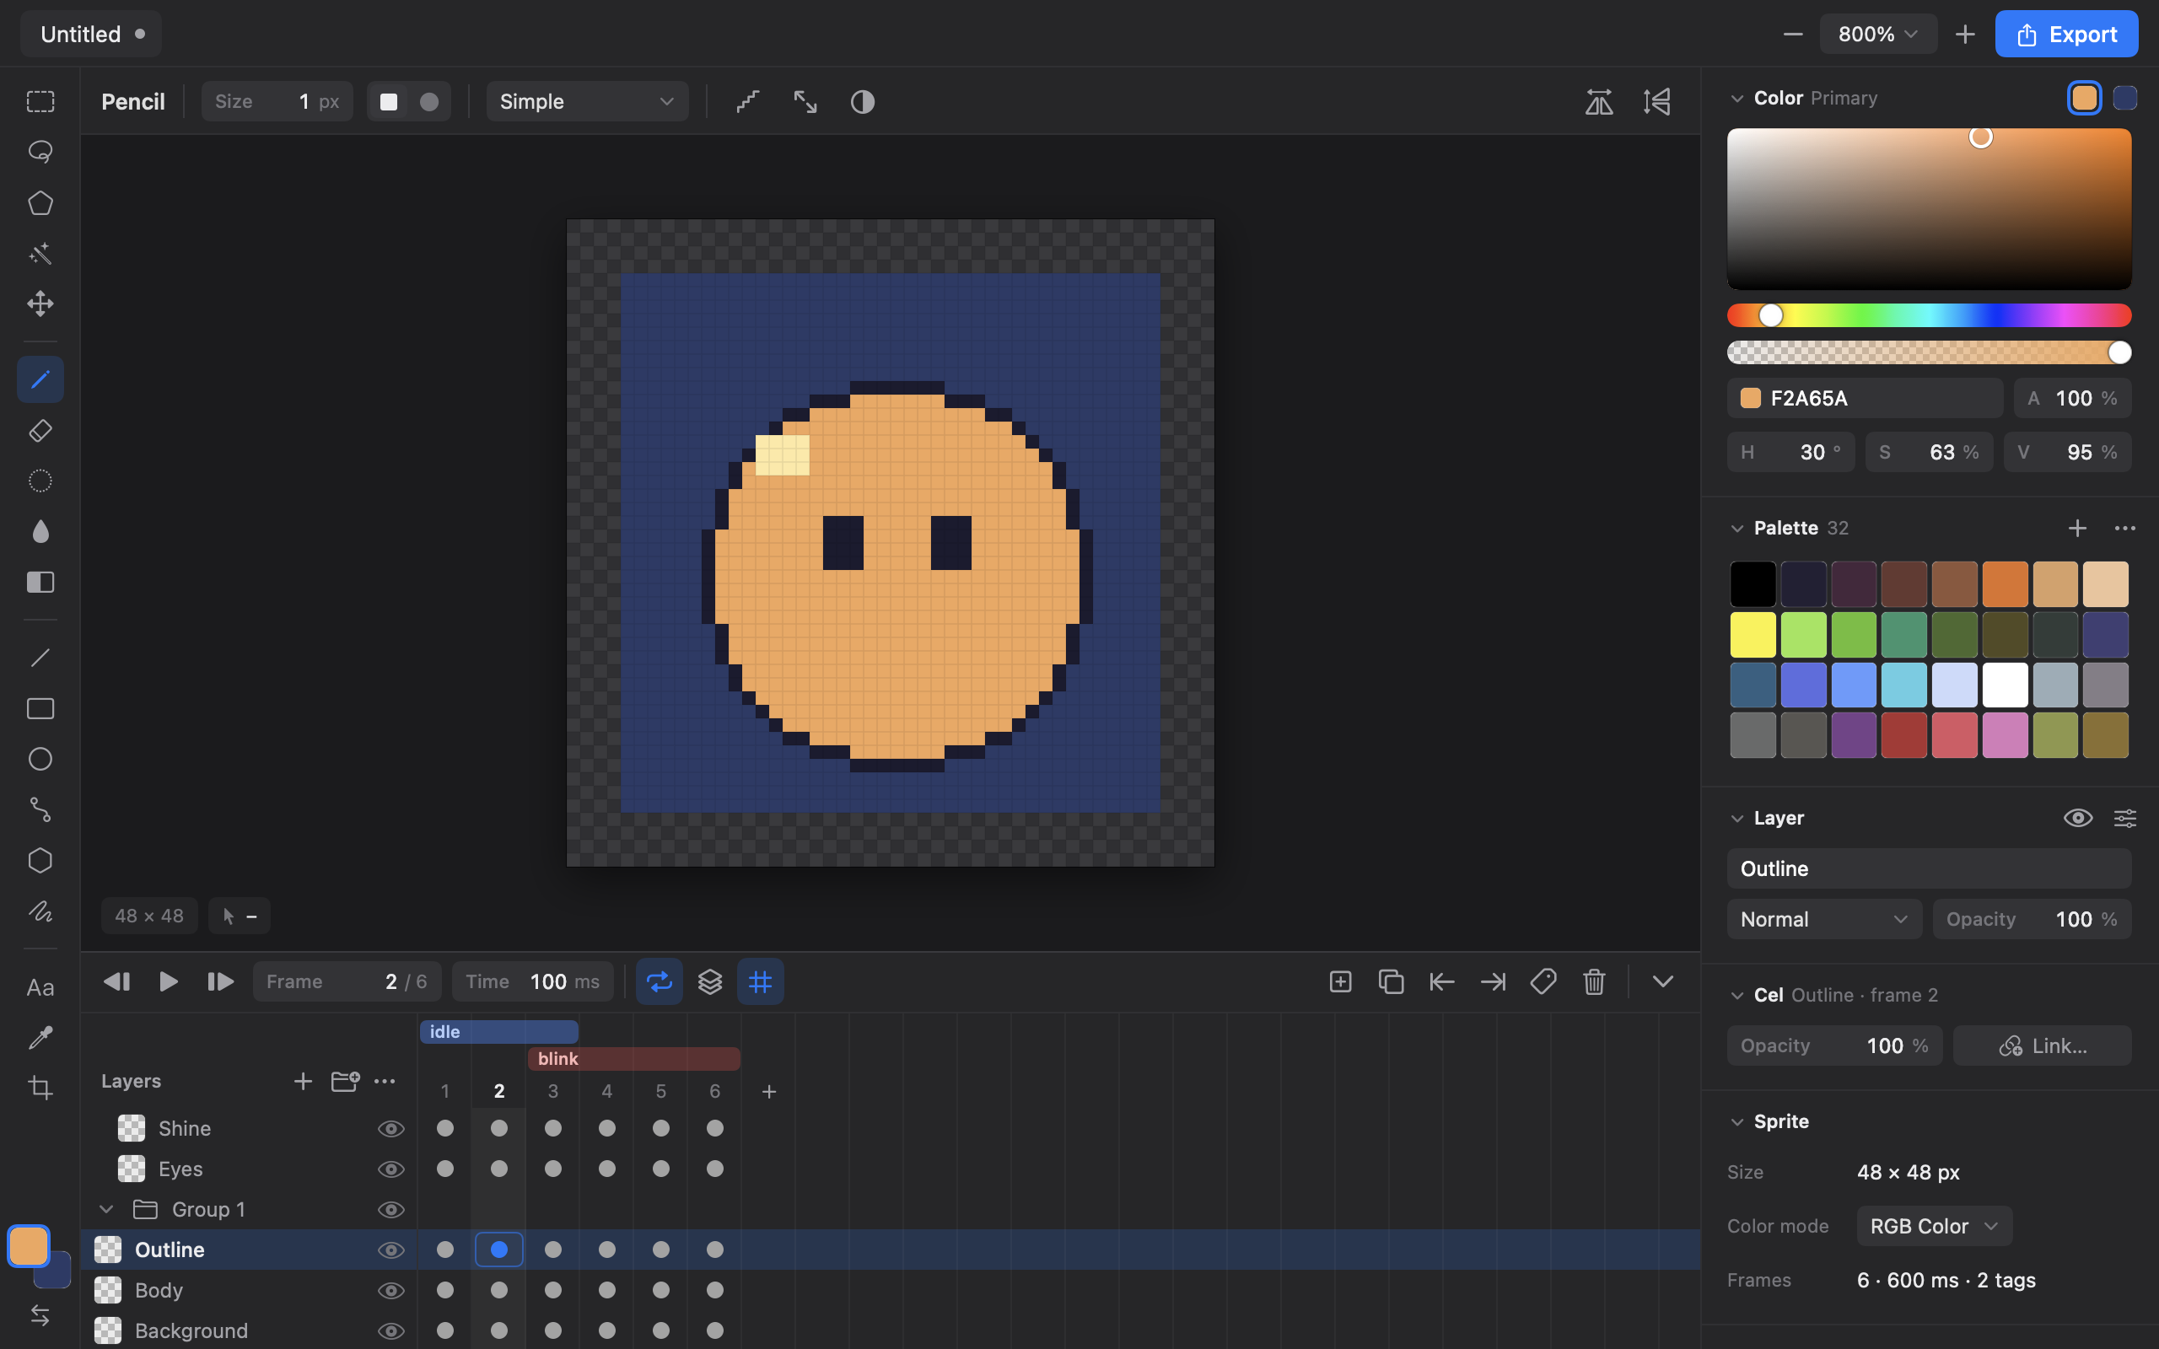Click the cel Link... button
Image resolution: width=2159 pixels, height=1349 pixels.
[2041, 1045]
